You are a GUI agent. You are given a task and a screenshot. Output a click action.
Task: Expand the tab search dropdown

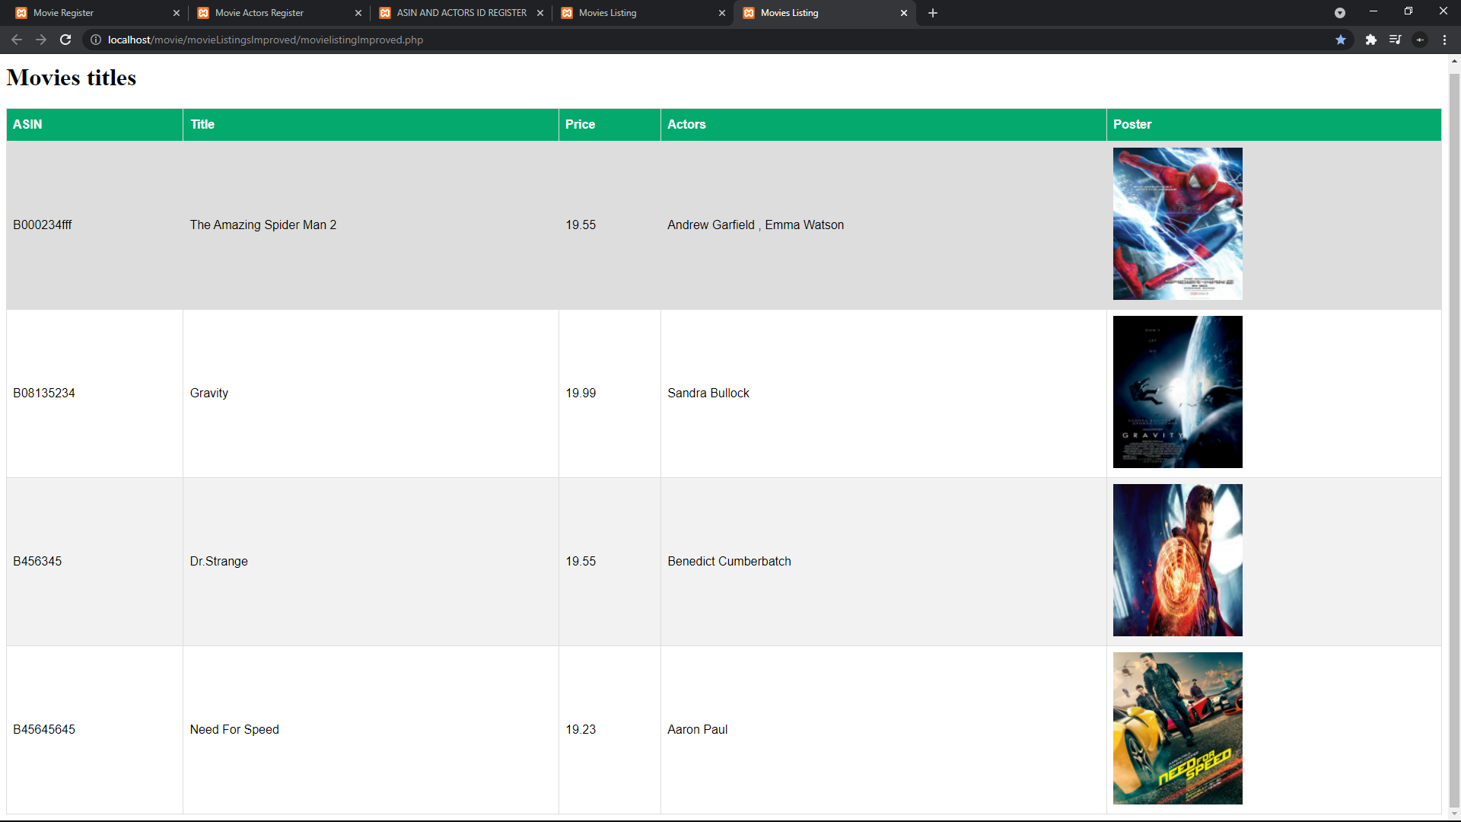tap(1340, 13)
